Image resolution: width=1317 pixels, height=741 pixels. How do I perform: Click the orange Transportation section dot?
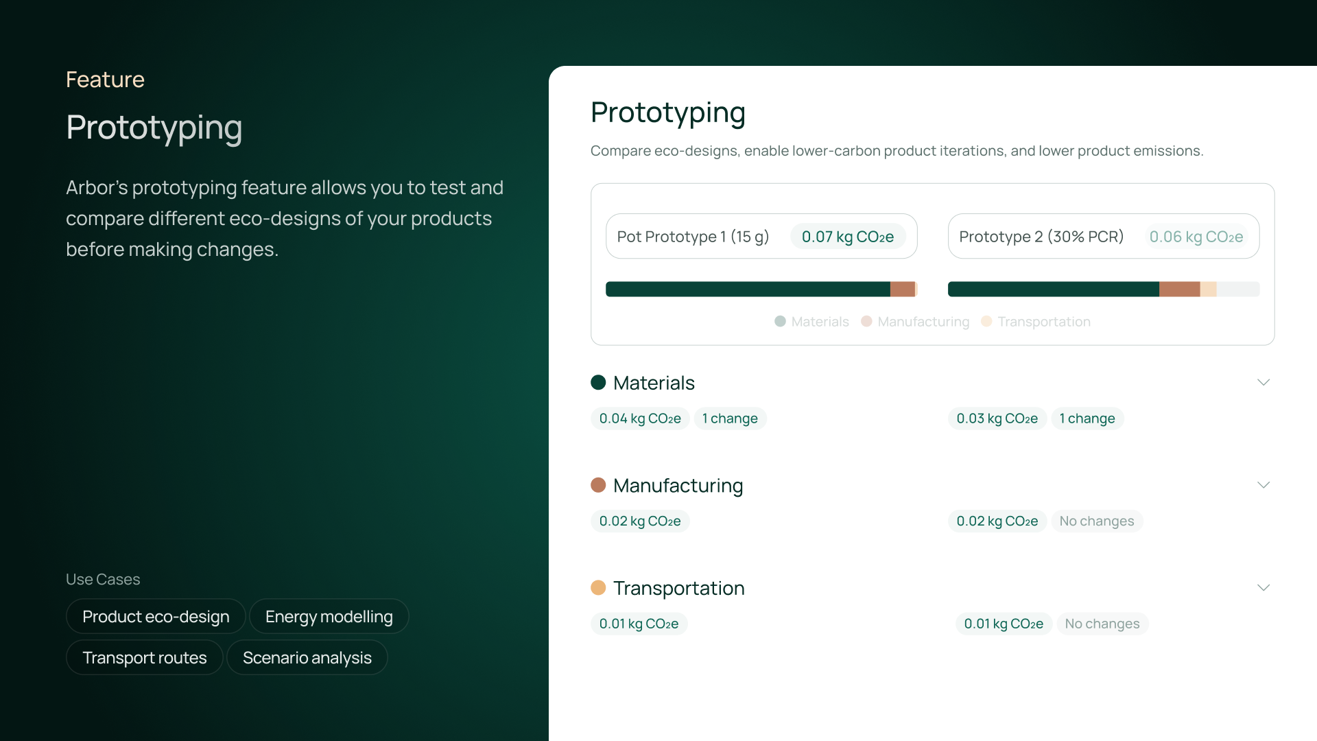[598, 588]
